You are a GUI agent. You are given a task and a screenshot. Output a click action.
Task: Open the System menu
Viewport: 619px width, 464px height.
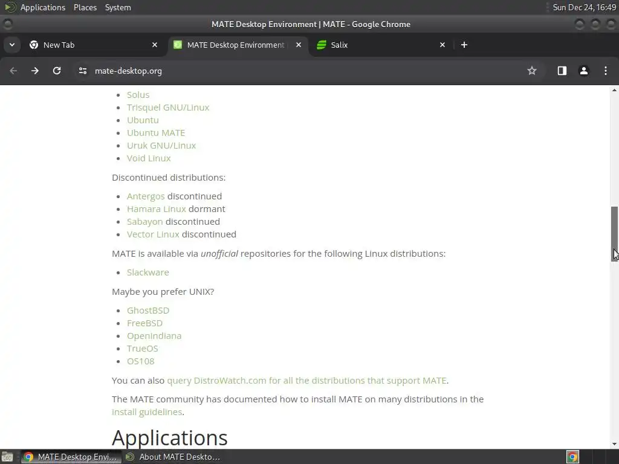pyautogui.click(x=118, y=7)
